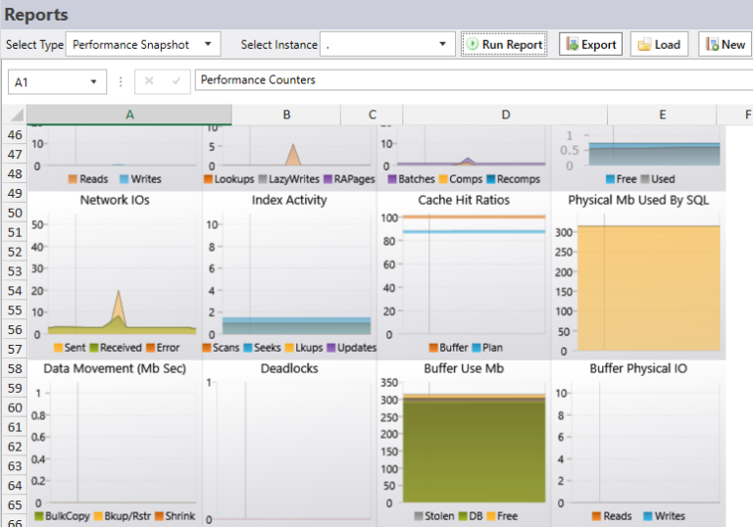
Task: Click the Sent legend color swatch
Action: (x=58, y=348)
